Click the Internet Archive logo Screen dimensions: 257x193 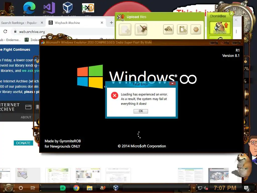[x=10, y=107]
